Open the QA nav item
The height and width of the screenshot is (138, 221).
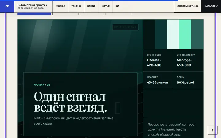(118, 6)
